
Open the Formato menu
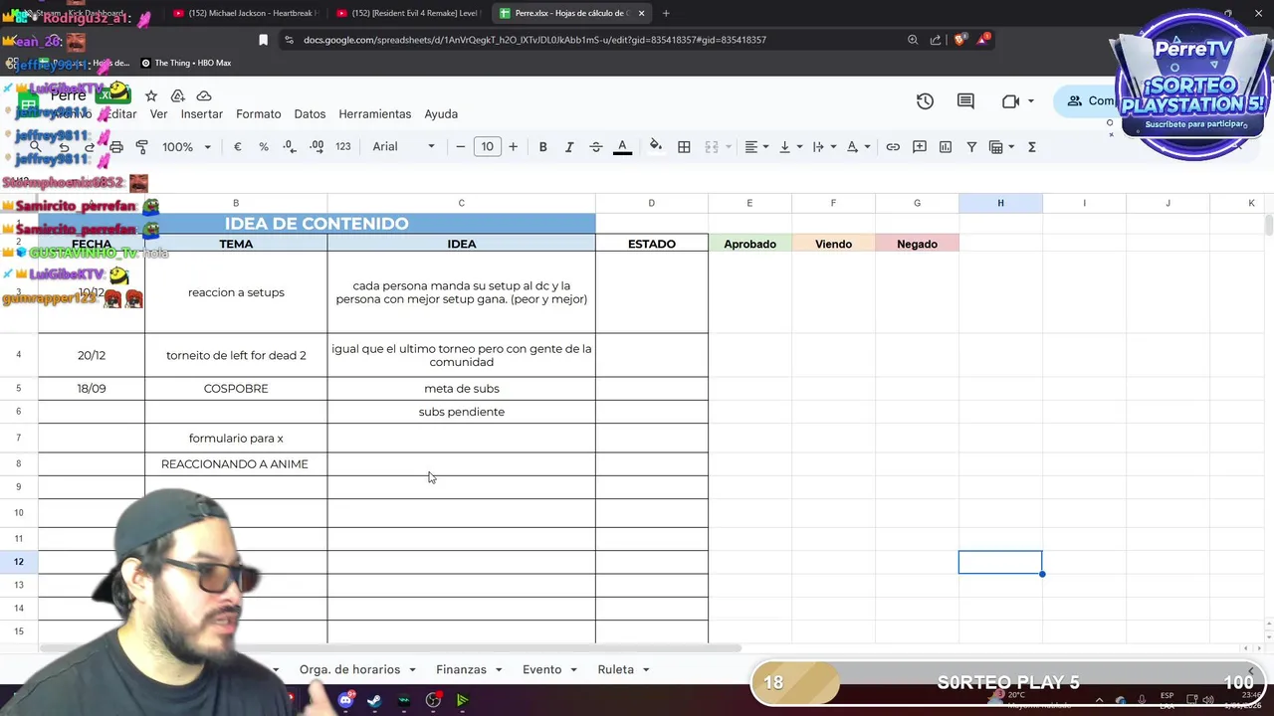point(259,114)
